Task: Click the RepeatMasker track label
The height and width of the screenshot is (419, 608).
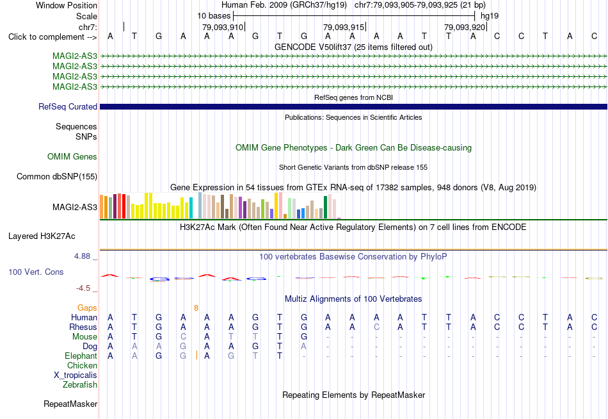Action: point(70,404)
